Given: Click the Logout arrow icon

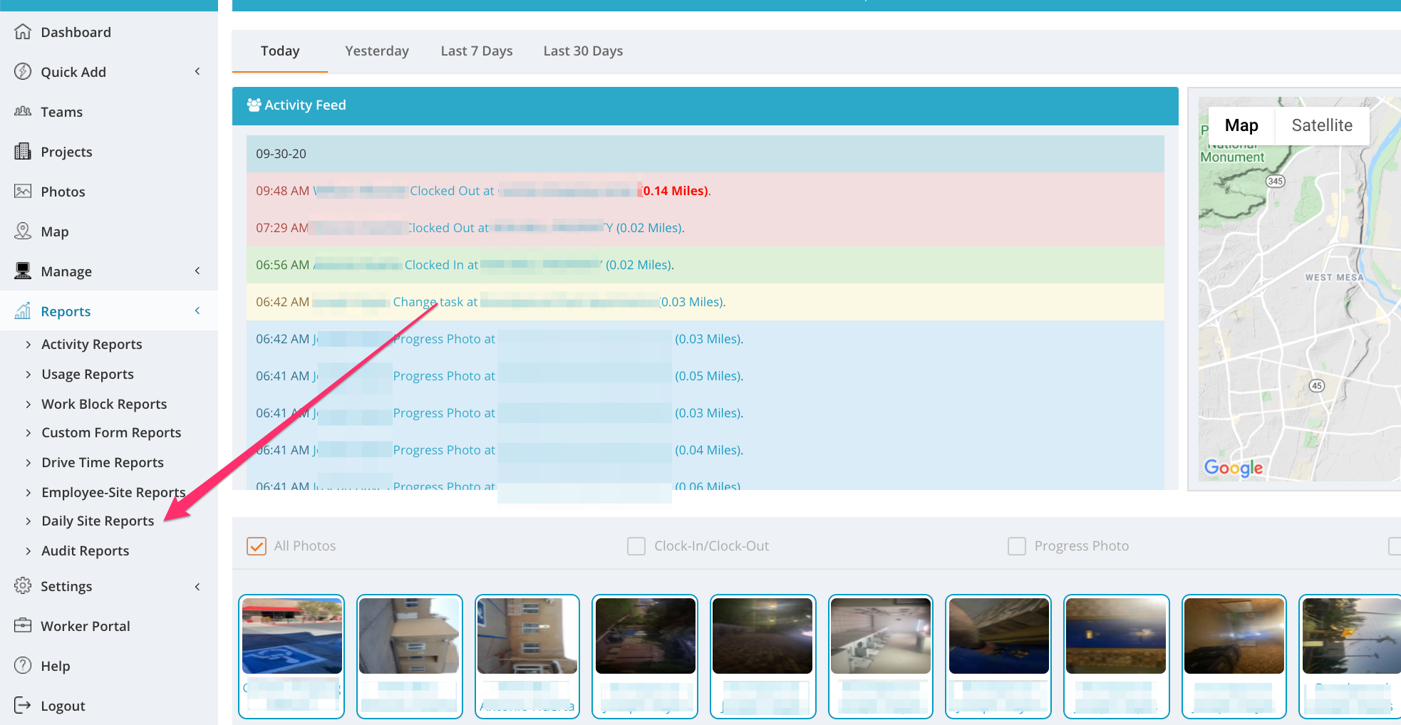Looking at the screenshot, I should pyautogui.click(x=23, y=706).
